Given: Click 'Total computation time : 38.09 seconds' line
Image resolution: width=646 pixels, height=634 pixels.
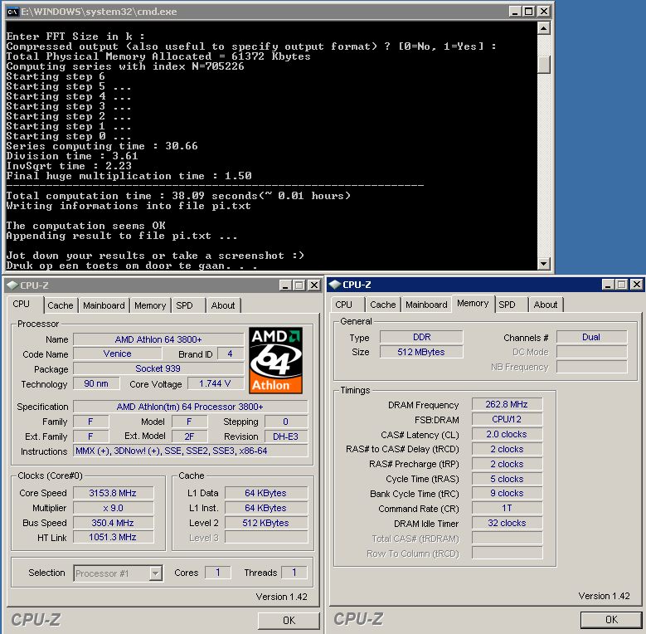Looking at the screenshot, I should coord(178,196).
